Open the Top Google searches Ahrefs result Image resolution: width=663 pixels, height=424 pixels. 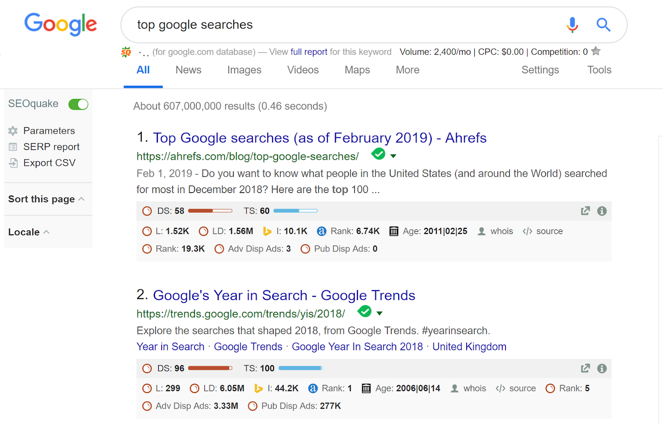click(x=319, y=138)
